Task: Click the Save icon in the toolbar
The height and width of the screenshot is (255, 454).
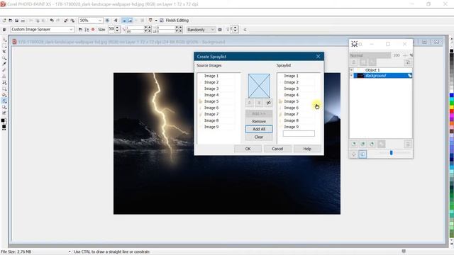Action: (x=17, y=21)
